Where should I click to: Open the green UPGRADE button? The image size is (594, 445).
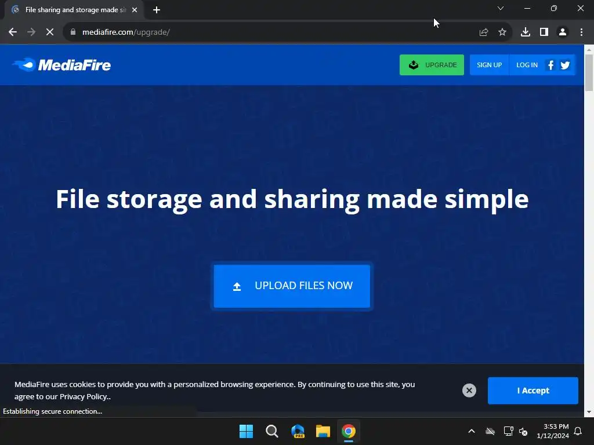click(432, 65)
